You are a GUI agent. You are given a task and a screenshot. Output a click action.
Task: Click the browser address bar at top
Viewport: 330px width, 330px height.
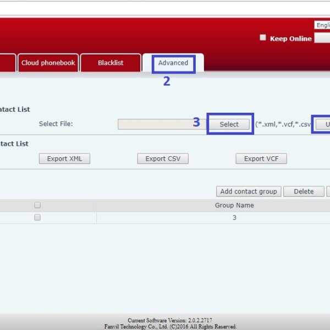[165, 7]
